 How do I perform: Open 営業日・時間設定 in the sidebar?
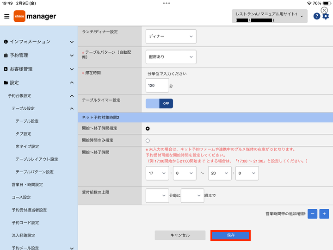point(27,185)
